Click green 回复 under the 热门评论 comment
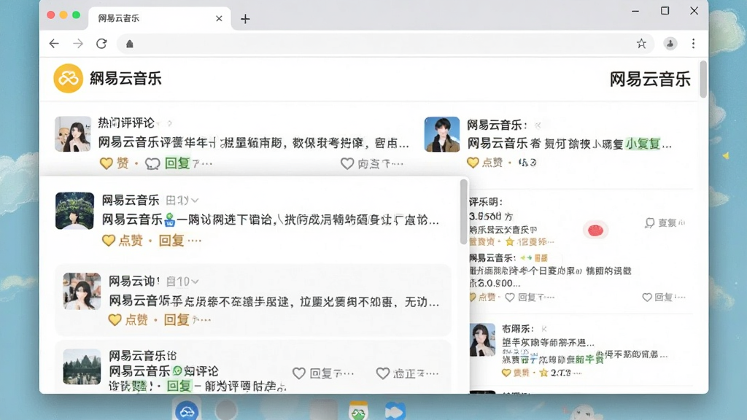 177,163
